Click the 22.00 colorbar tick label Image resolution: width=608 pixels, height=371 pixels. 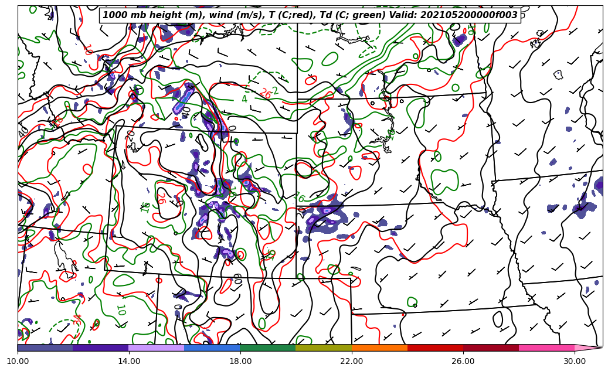coord(352,361)
